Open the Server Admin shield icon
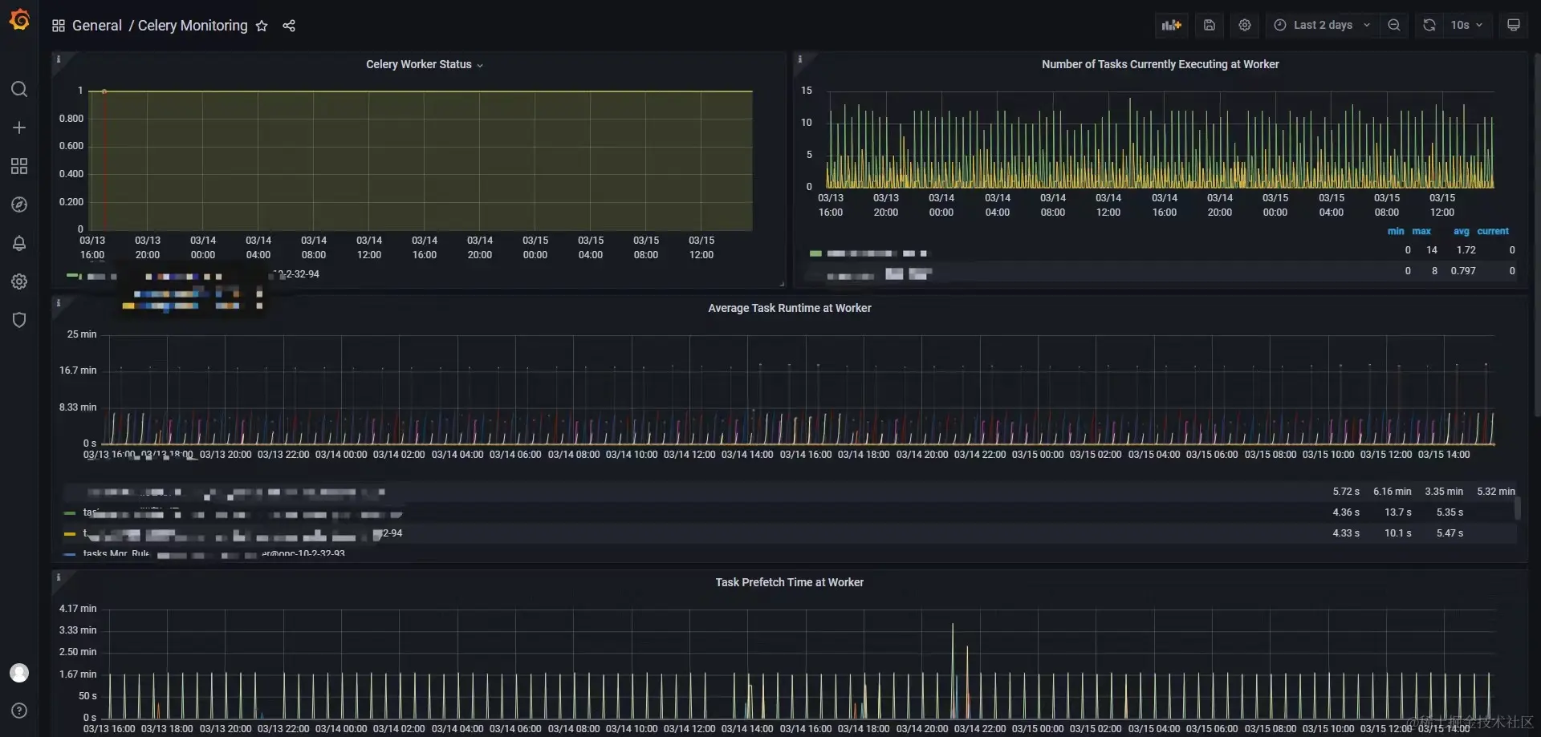 19,320
